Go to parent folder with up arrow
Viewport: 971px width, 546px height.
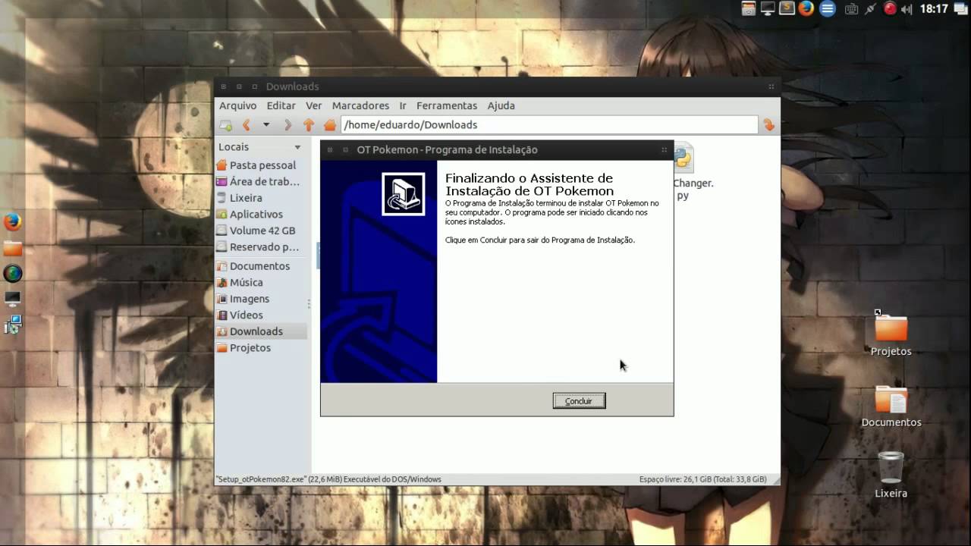pos(309,125)
